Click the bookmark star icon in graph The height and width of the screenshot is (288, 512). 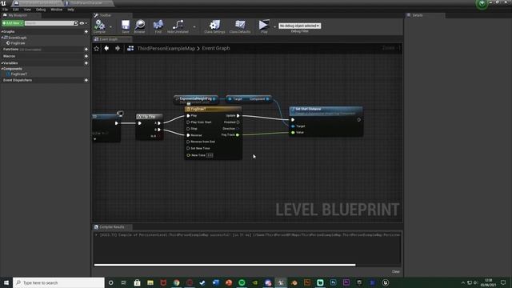(96, 48)
